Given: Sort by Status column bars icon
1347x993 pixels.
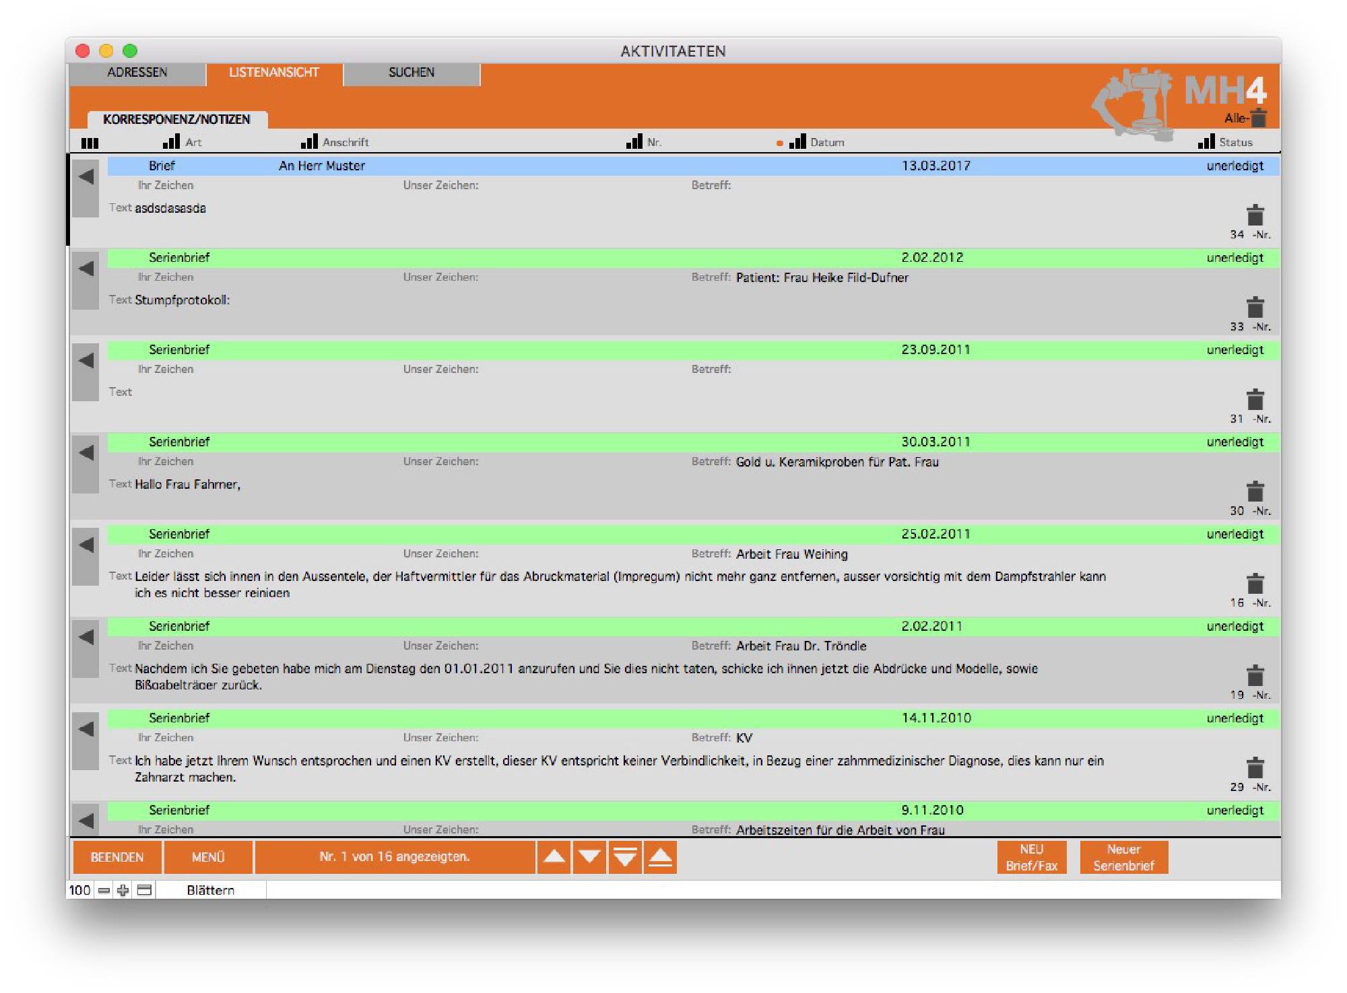Looking at the screenshot, I should [x=1206, y=141].
